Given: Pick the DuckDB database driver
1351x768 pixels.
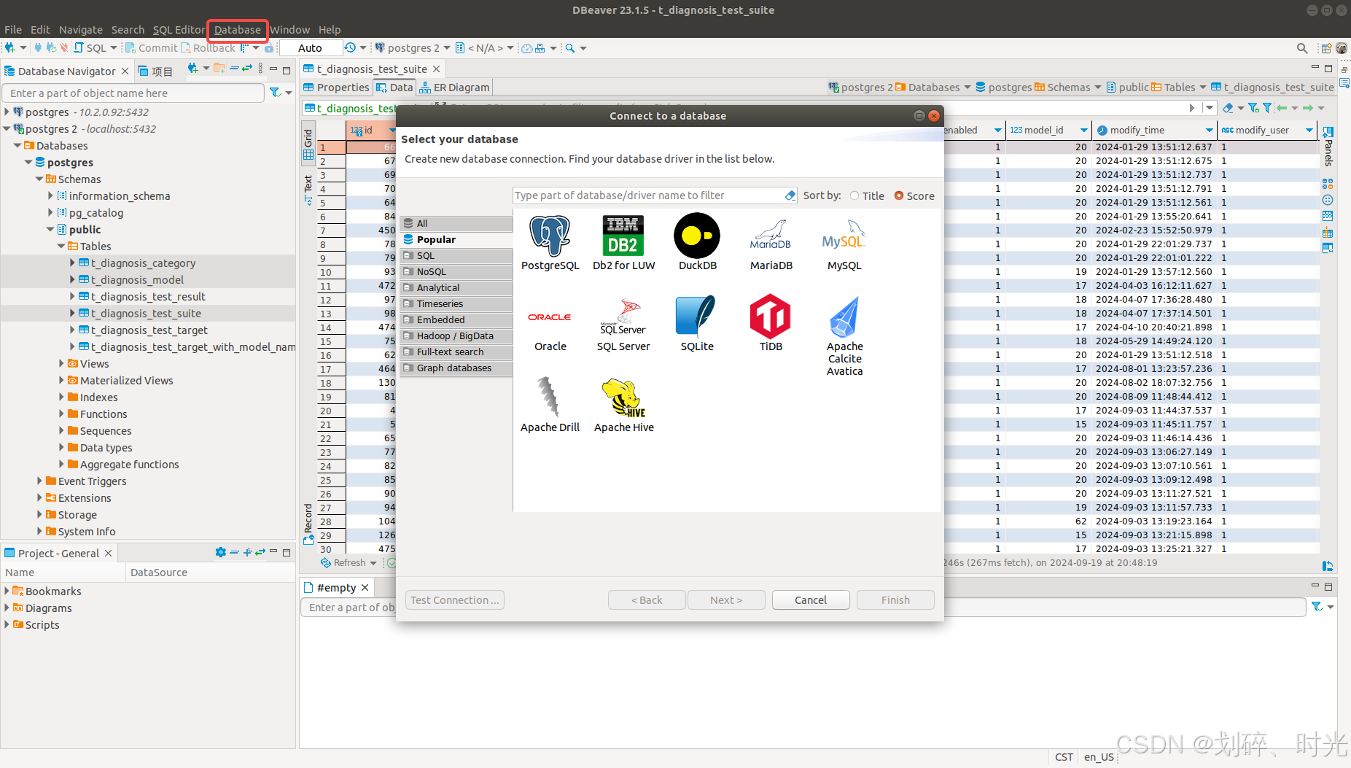Looking at the screenshot, I should point(697,243).
